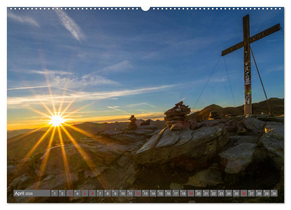The height and width of the screenshot is (210, 291).
Task: Click date 8 in the calendar row
Action: tap(108, 193)
